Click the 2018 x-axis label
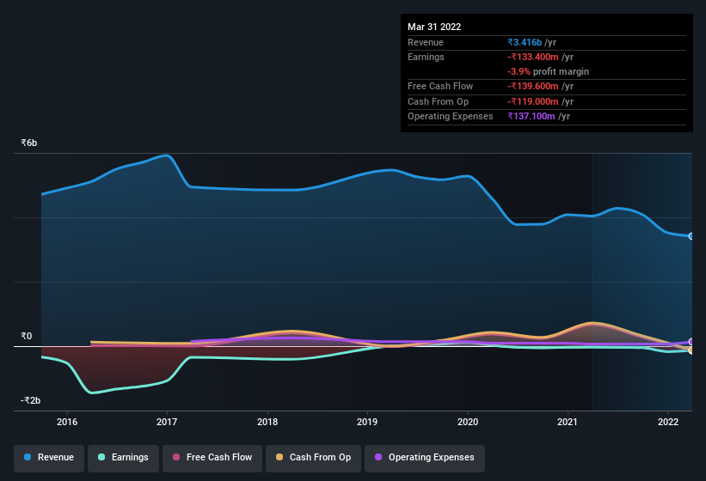 [267, 422]
